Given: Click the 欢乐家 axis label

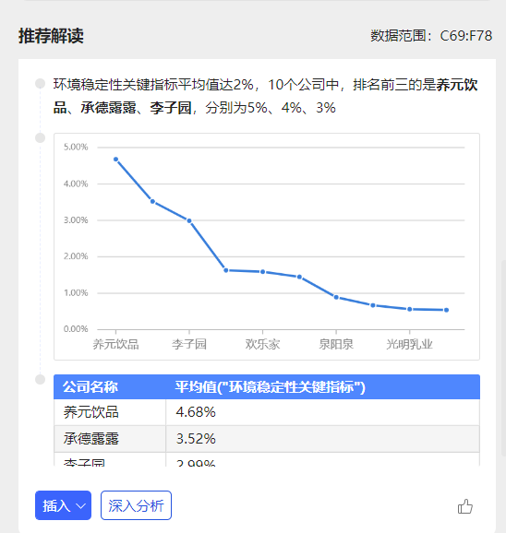Looking at the screenshot, I should tap(262, 344).
